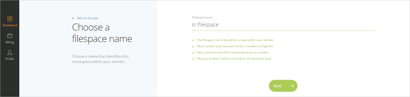Viewport: 410px width, 97px height.
Task: Click the Filespace name field label
Action: click(202, 17)
